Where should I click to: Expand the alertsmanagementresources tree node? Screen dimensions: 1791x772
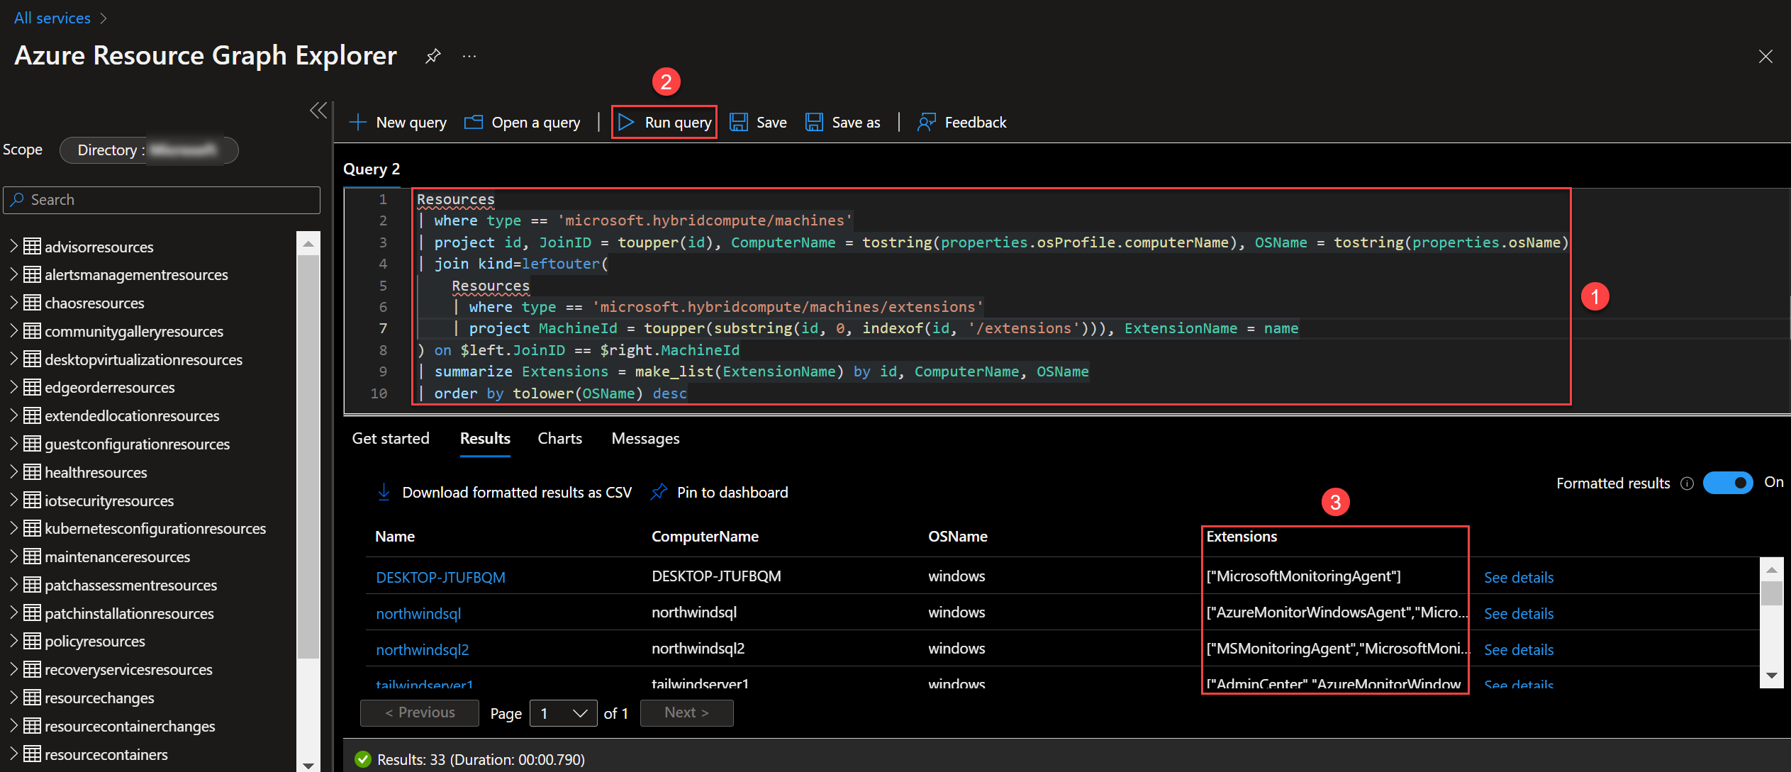pos(13,274)
